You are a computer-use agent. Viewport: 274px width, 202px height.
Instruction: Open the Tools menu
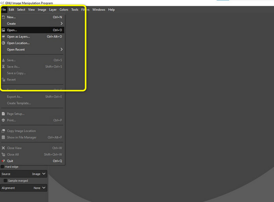click(75, 10)
